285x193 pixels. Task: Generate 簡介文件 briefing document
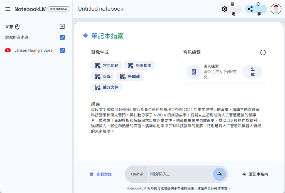[106, 87]
